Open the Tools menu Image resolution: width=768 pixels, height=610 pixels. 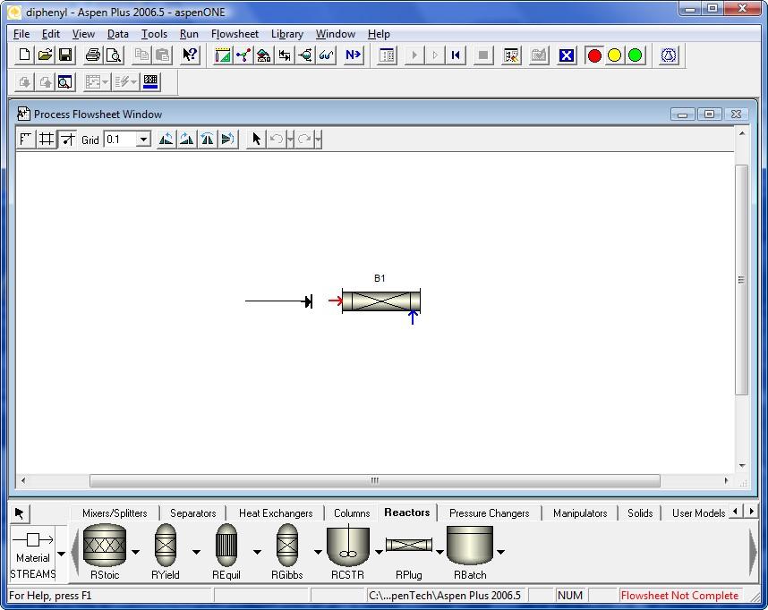click(x=154, y=34)
